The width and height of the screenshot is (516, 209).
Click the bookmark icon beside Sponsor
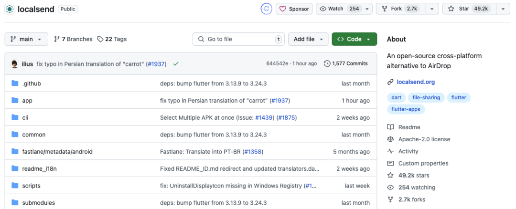pos(266,9)
